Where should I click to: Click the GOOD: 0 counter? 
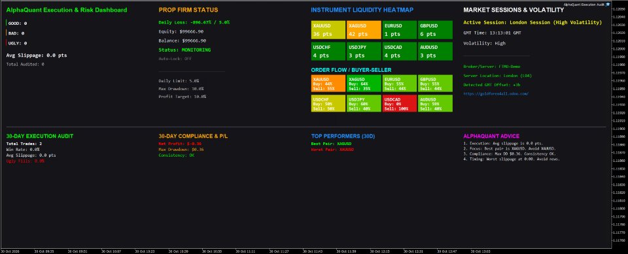tap(17, 24)
